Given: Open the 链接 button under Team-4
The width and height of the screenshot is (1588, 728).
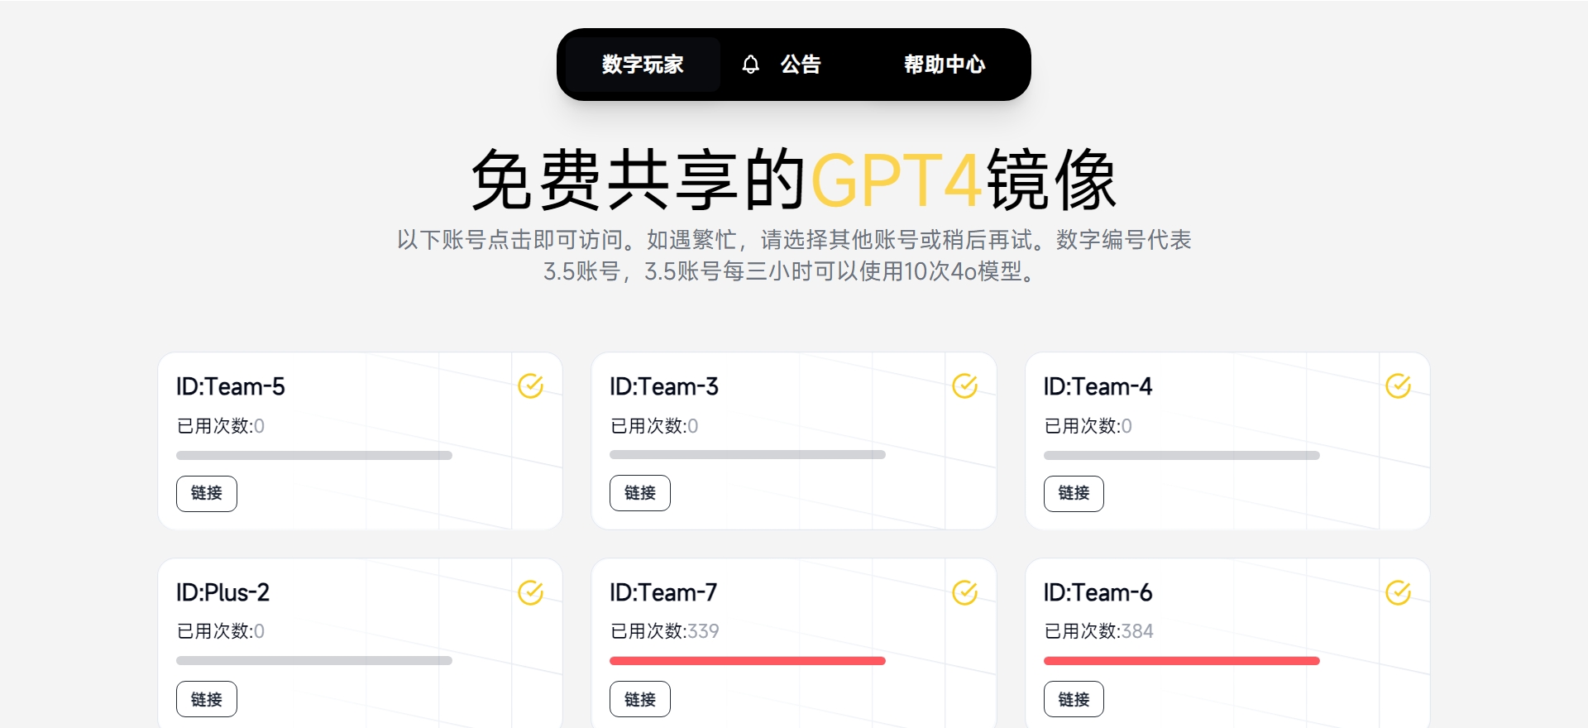Looking at the screenshot, I should click(x=1073, y=493).
